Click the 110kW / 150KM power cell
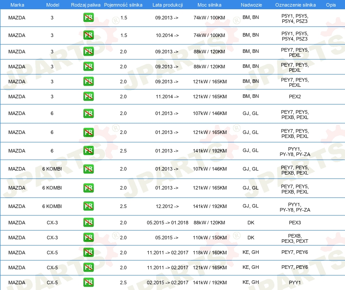Viewport: 345px width, 290px height. [209, 238]
